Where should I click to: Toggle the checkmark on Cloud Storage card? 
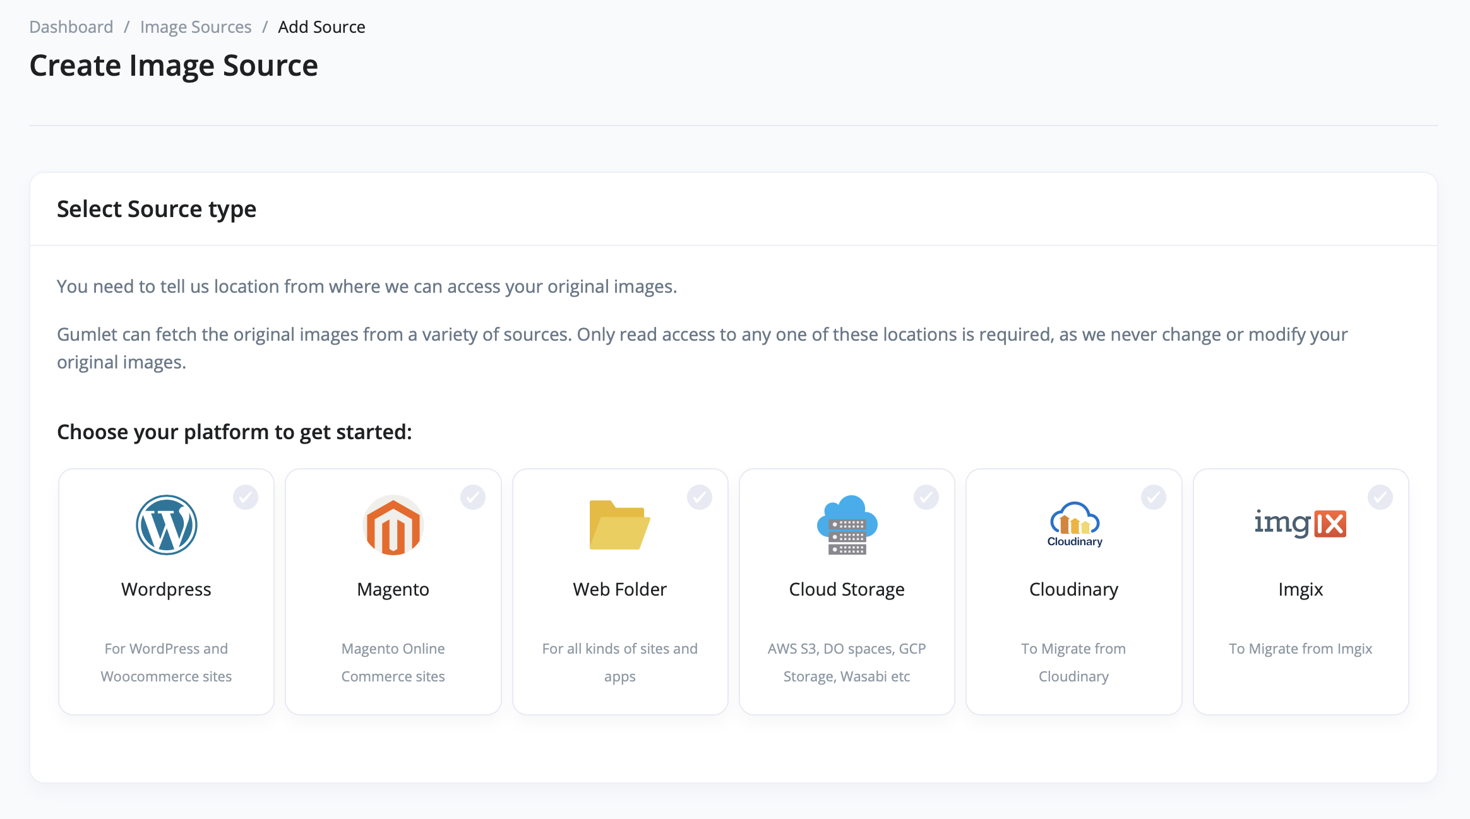click(926, 497)
